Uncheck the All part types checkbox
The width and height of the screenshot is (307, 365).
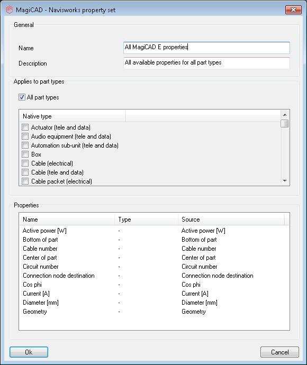[x=22, y=97]
